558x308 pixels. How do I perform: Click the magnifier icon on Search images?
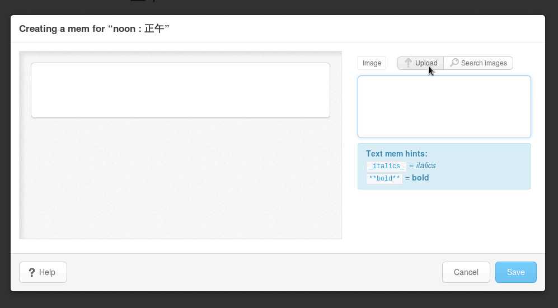(x=454, y=63)
